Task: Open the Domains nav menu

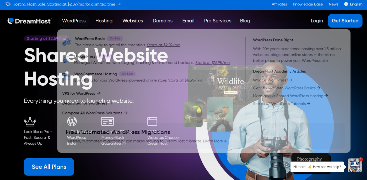Action: pyautogui.click(x=163, y=21)
